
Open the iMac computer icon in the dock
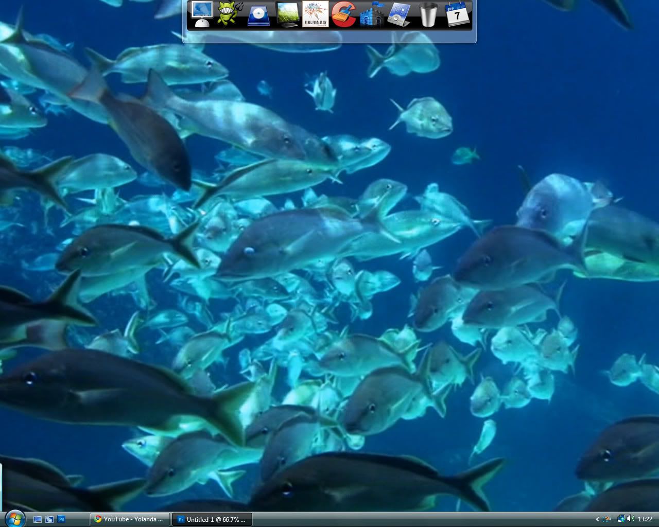tap(201, 14)
